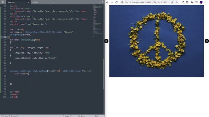Click the function(e){ continuation line
The image size is (209, 117).
point(22,74)
